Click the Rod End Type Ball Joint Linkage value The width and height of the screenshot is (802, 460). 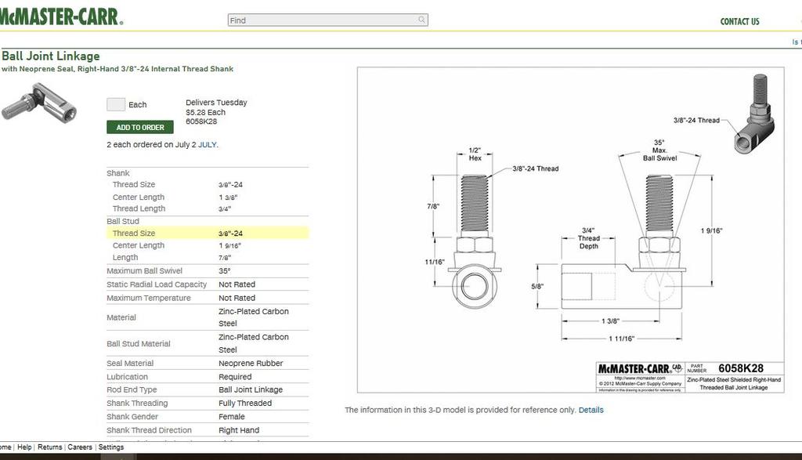251,390
